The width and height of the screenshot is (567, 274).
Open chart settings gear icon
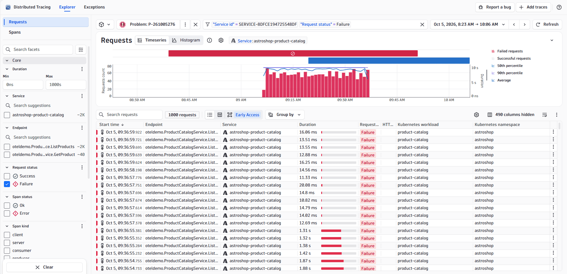point(221,40)
